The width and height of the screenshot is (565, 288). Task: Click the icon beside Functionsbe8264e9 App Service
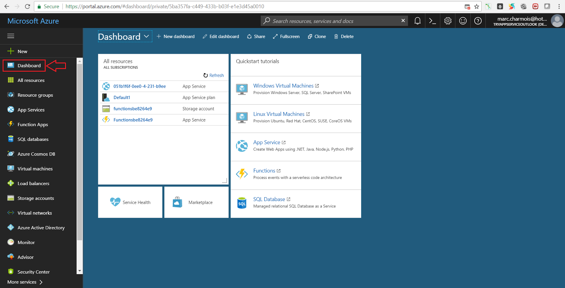click(106, 120)
